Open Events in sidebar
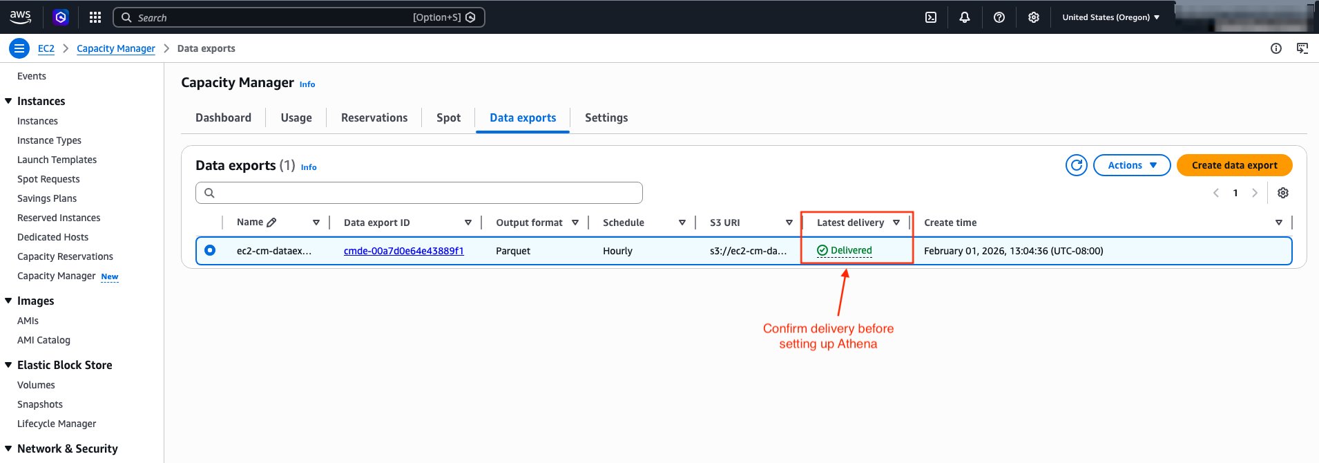Screen dimensions: 1319x463 click(32, 76)
